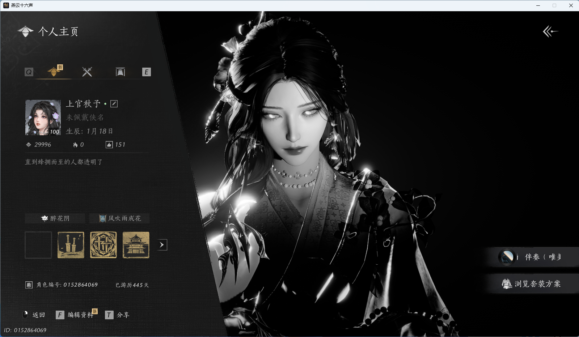
Task: Click the 分享 share button
Action: pos(117,315)
